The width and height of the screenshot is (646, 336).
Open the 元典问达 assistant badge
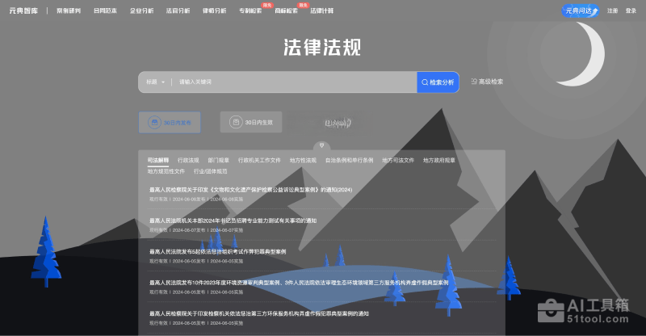[581, 10]
